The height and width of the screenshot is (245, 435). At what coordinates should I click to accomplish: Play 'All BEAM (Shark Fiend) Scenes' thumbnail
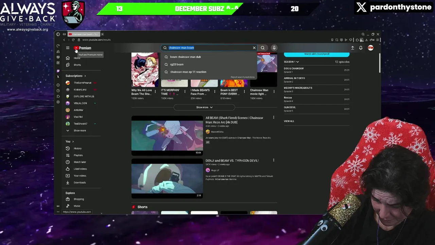[167, 135]
